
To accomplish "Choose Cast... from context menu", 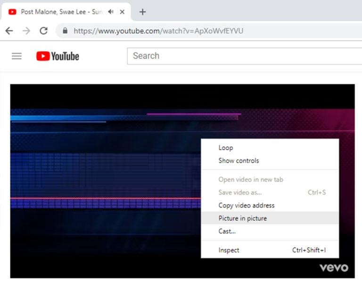I will click(270, 231).
